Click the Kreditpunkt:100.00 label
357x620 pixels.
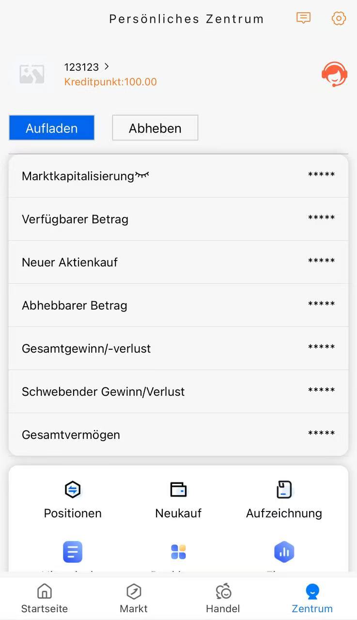pos(110,82)
